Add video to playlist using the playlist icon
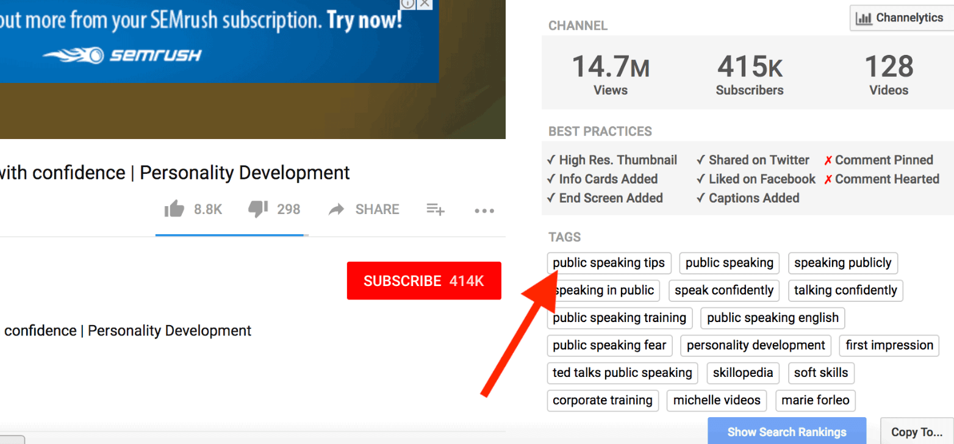Viewport: 954px width, 444px height. pyautogui.click(x=436, y=209)
